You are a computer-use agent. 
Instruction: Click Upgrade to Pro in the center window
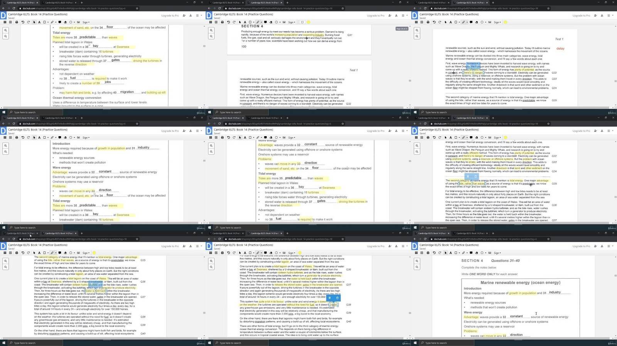376,131
